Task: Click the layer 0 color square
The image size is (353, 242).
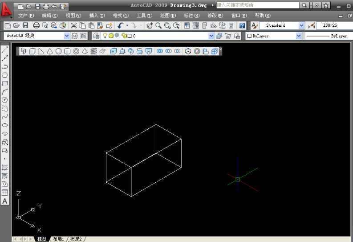Action: pyautogui.click(x=130, y=36)
